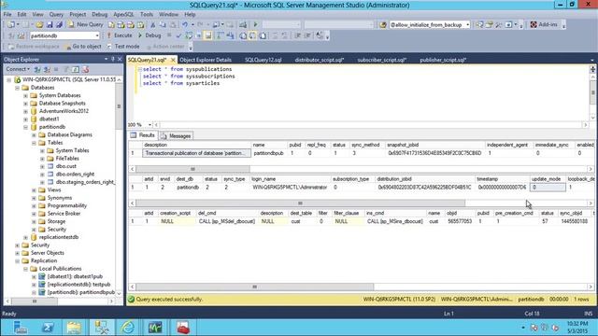Collapse the Tables folder node

click(34, 143)
